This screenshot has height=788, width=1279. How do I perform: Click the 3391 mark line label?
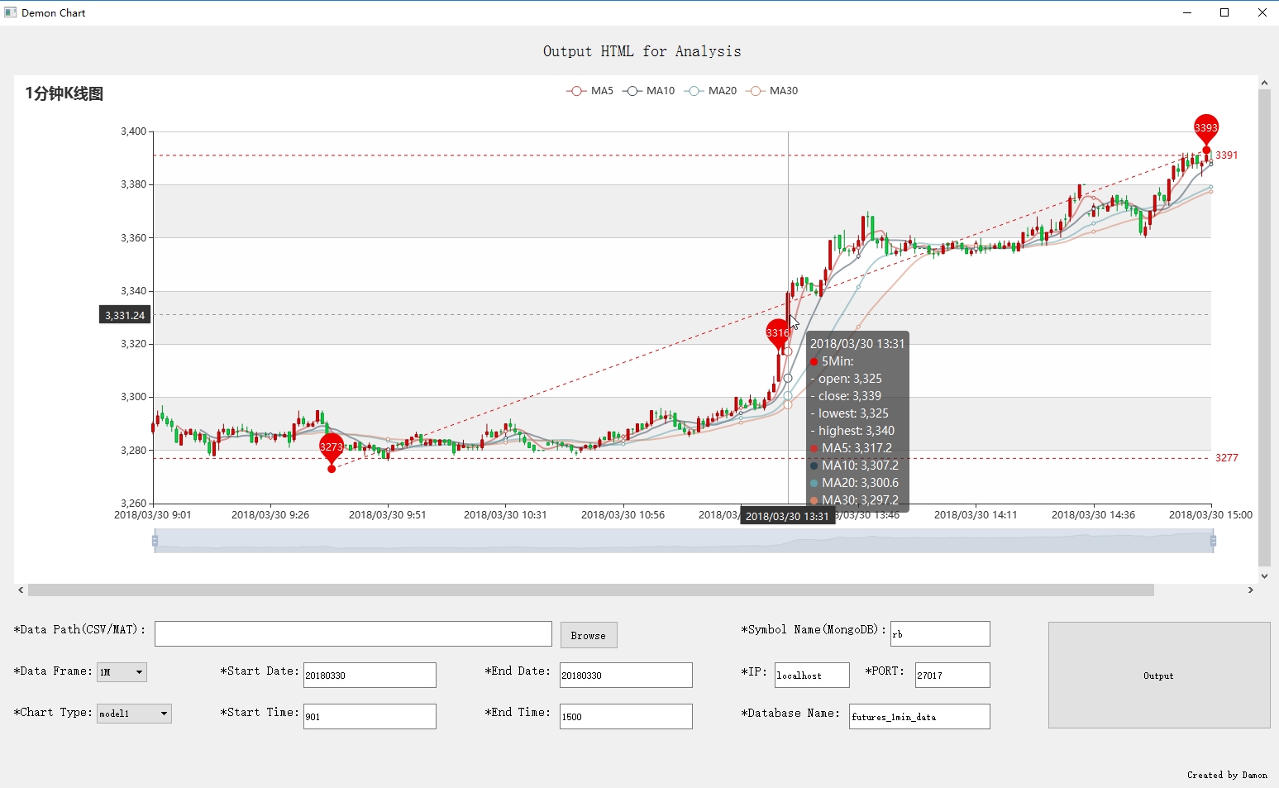pos(1227,155)
